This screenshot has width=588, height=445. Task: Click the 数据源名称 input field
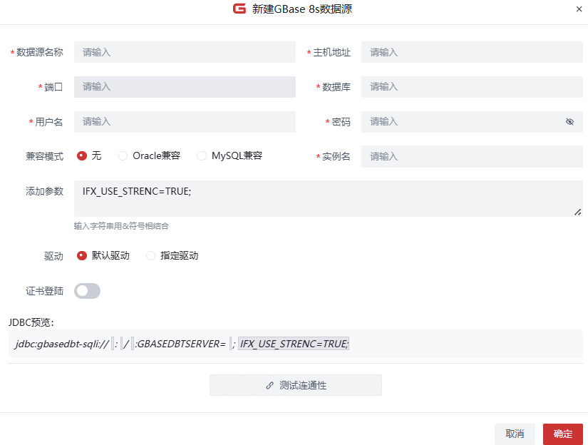tap(185, 52)
